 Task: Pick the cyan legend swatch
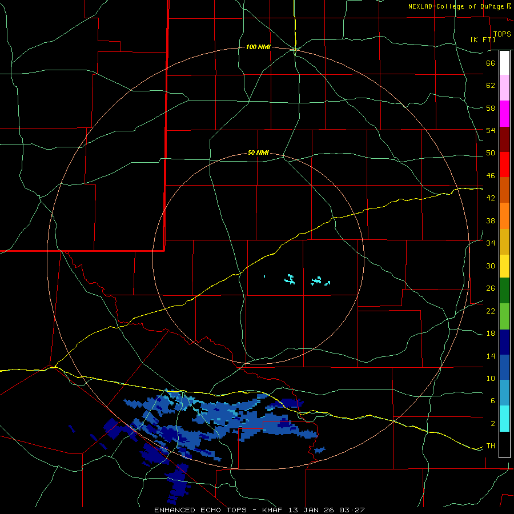tap(504, 419)
